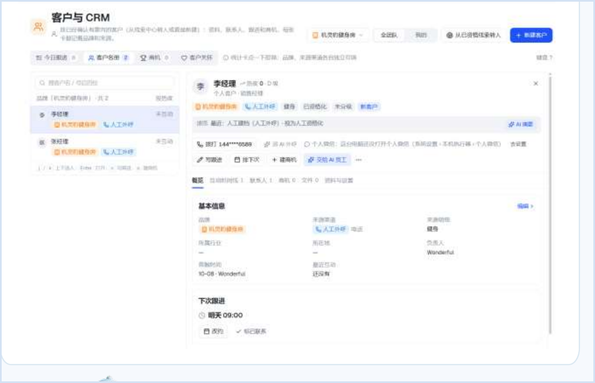Click 去设置 link for personal WeChat
The width and height of the screenshot is (595, 383).
[x=518, y=144]
